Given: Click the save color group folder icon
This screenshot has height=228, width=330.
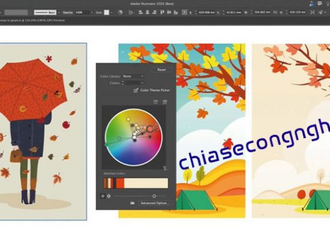Looking at the screenshot, I should [x=132, y=203].
